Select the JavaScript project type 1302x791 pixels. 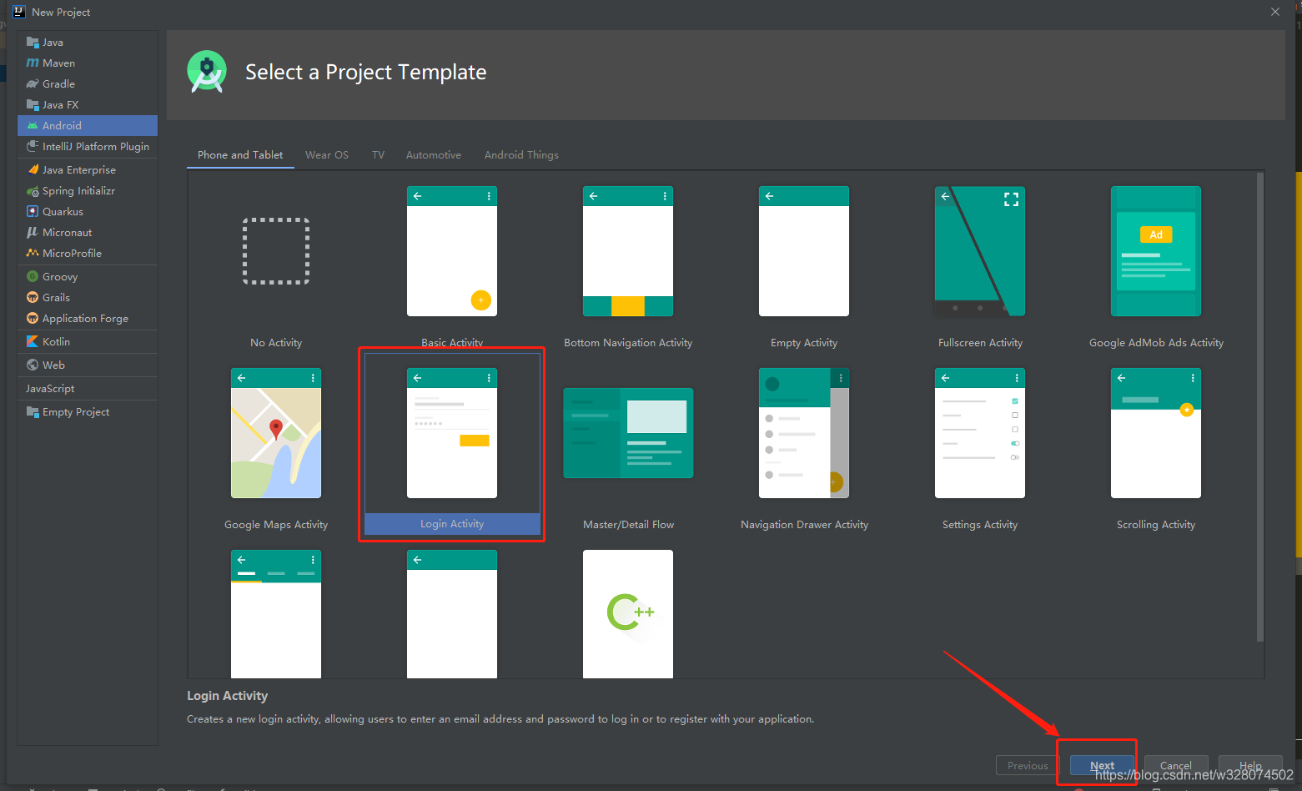[x=50, y=389]
